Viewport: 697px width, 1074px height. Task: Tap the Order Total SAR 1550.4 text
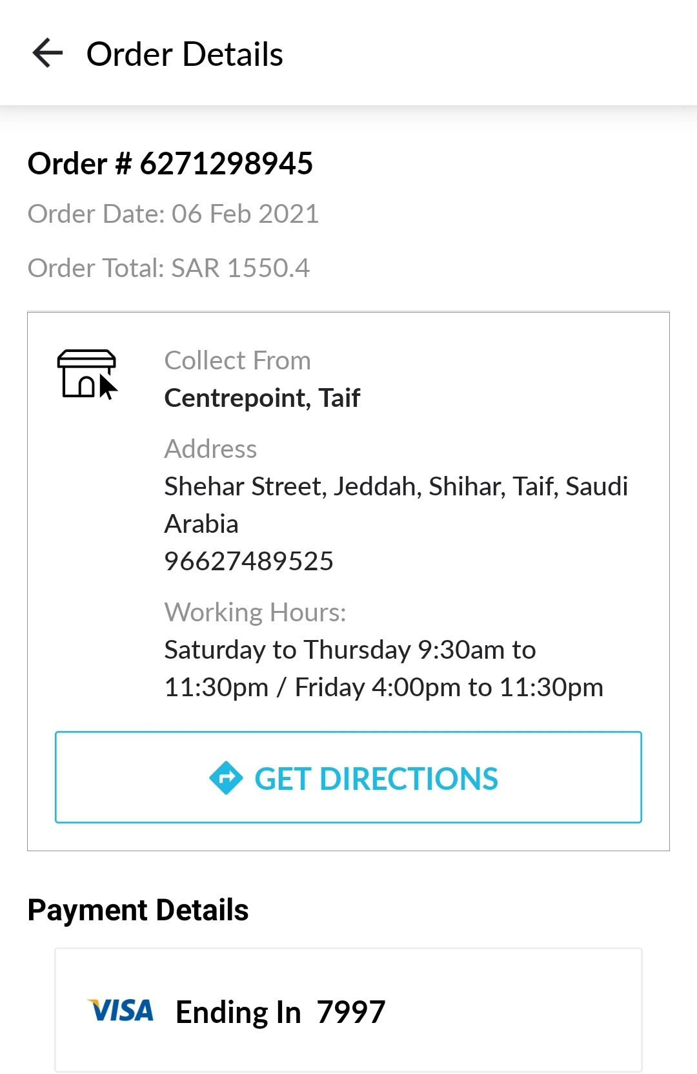(168, 268)
